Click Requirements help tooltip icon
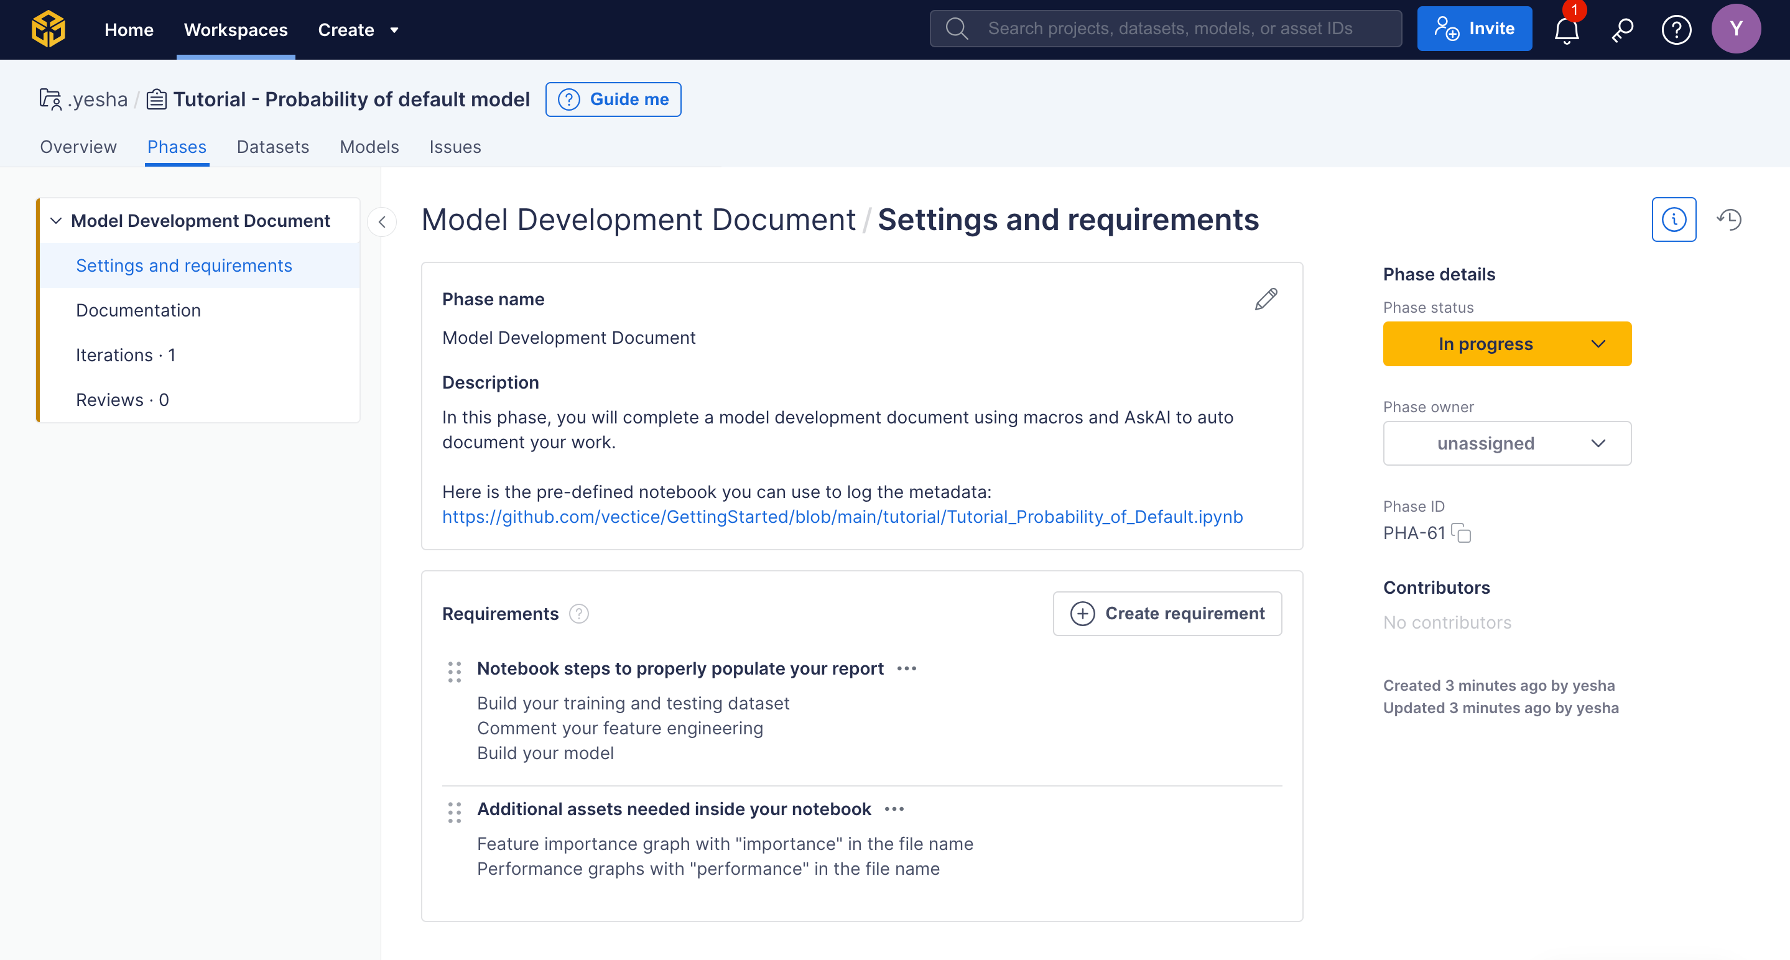The image size is (1790, 960). pyautogui.click(x=579, y=614)
